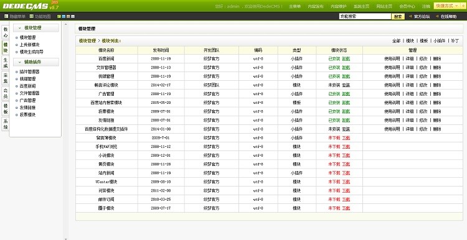Open 挑错管理 in the sidebar list
Image resolution: width=467 pixels, height=240 pixels.
(27, 79)
